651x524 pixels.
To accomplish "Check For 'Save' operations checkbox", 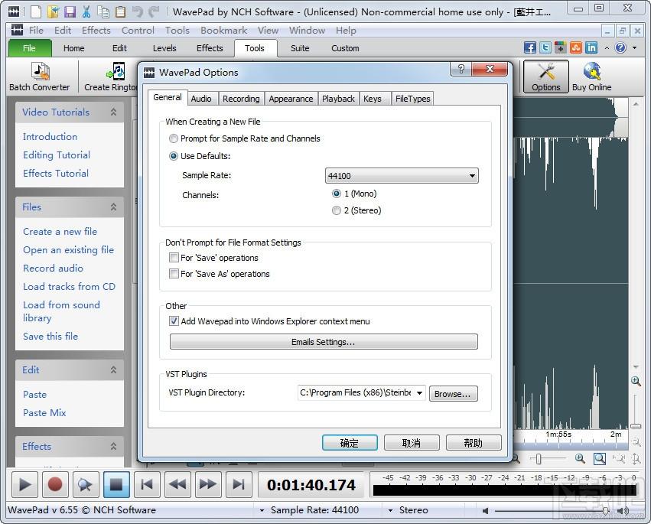I will tap(174, 258).
